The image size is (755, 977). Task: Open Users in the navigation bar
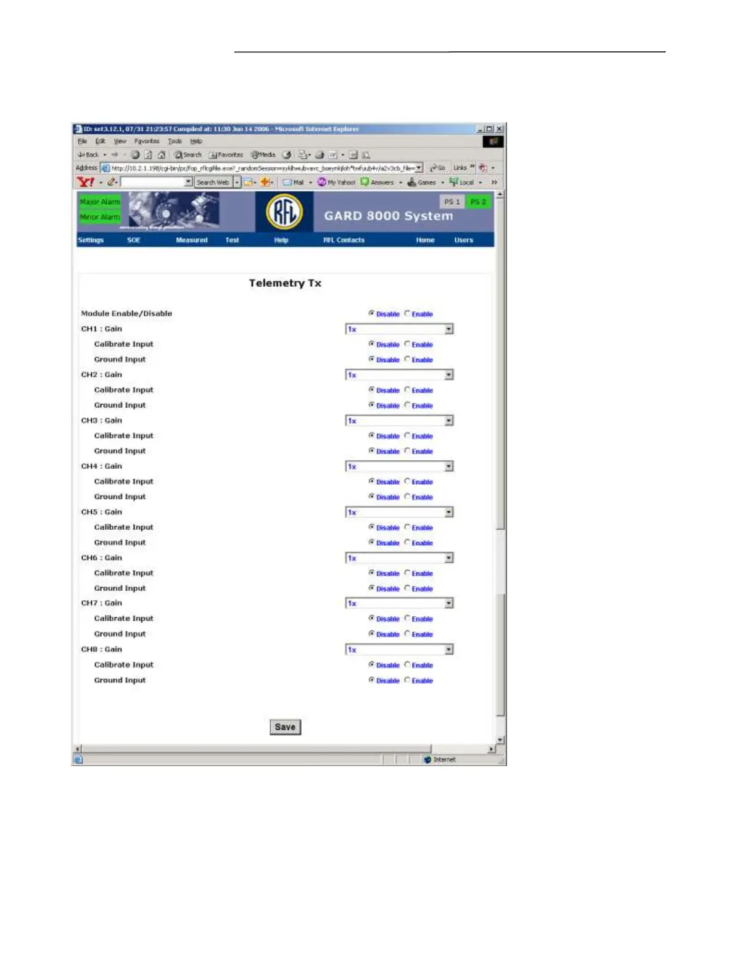coord(464,240)
